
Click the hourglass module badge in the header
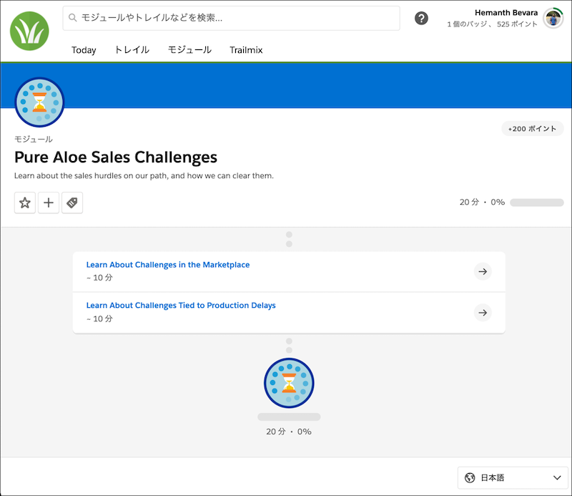pyautogui.click(x=39, y=102)
